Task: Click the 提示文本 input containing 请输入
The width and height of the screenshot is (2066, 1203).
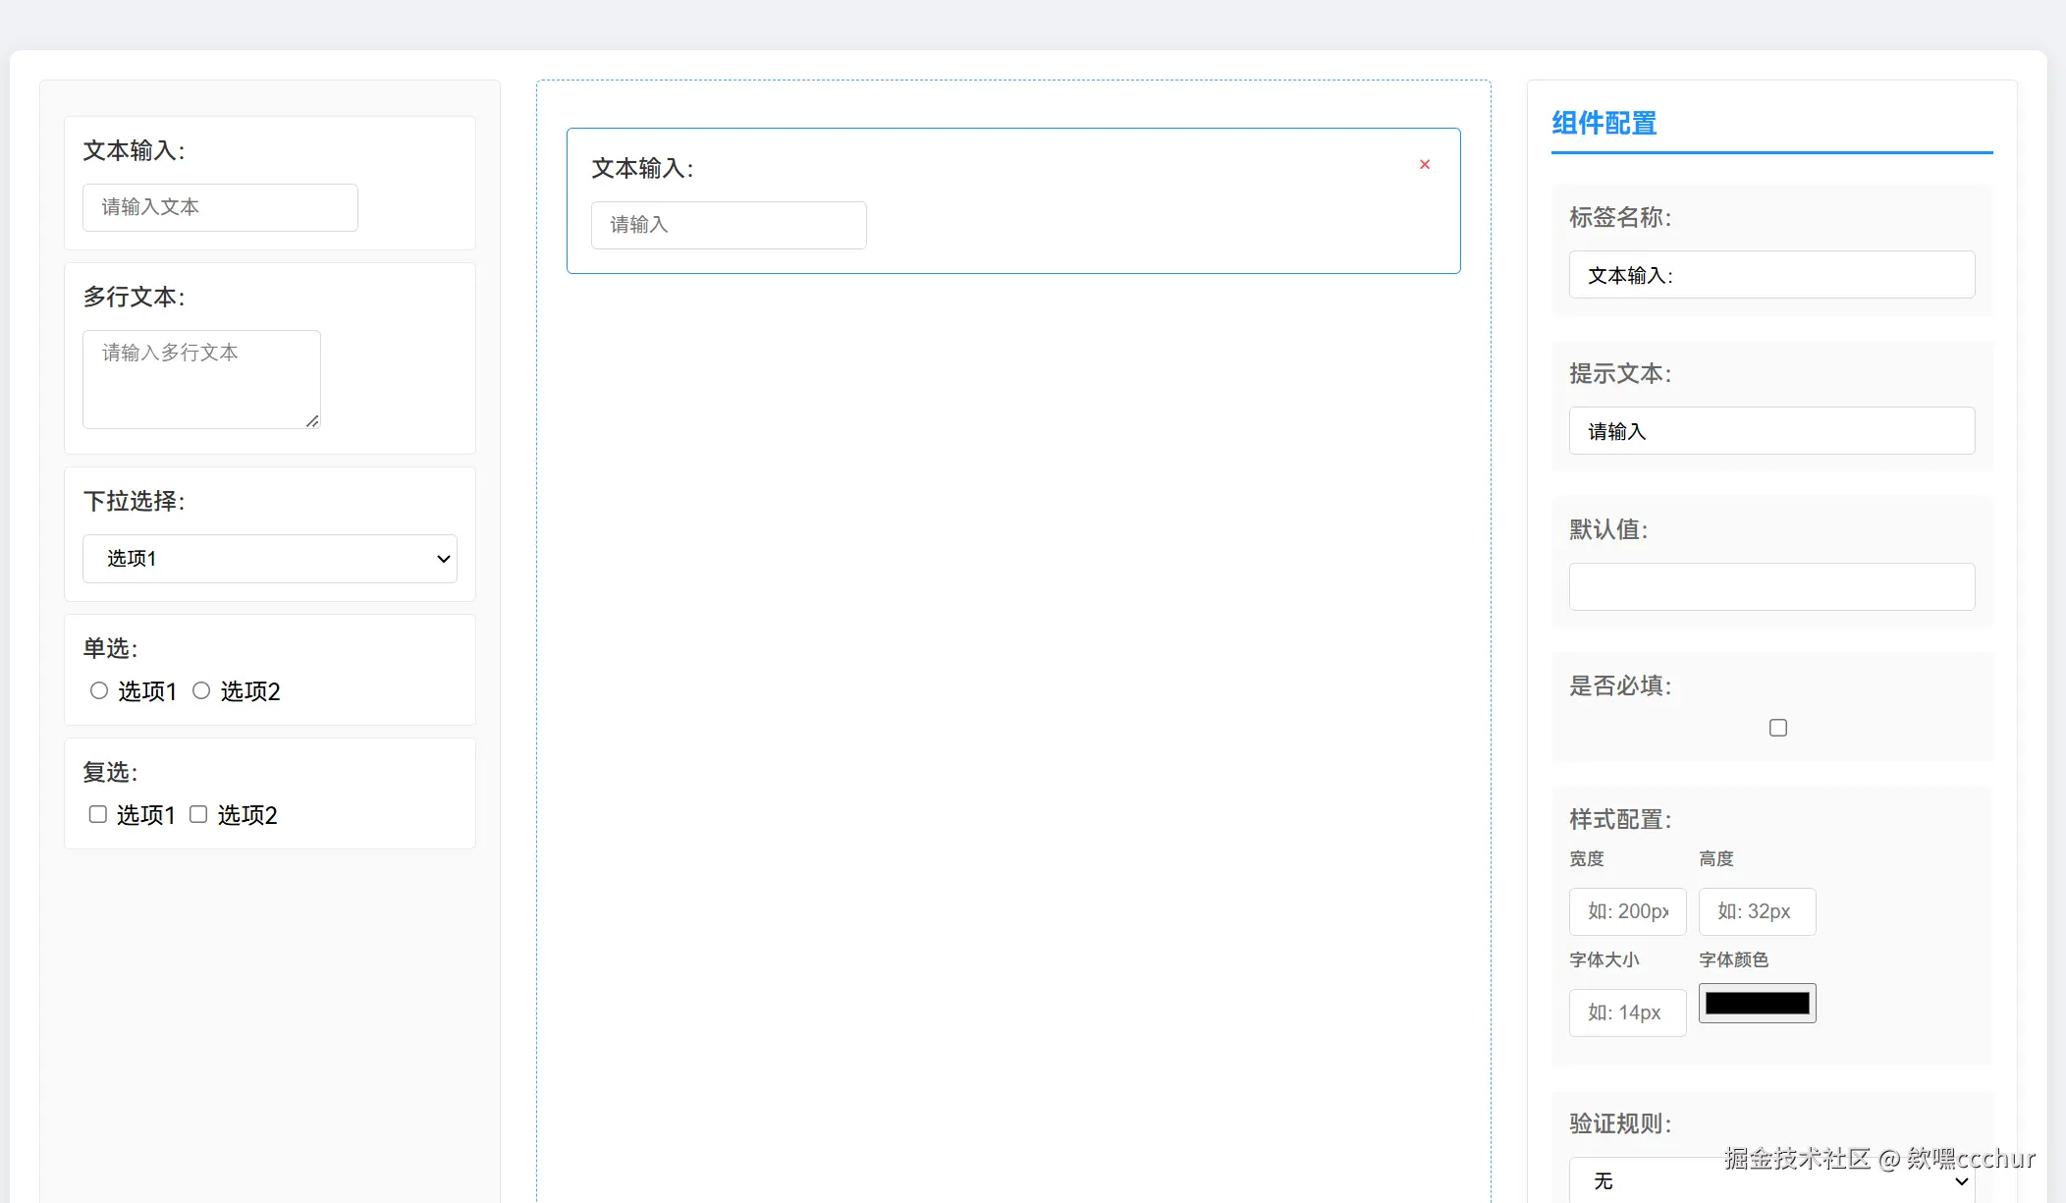Action: tap(1771, 431)
